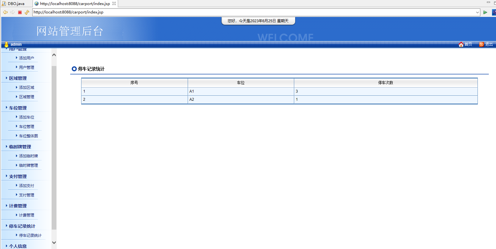Click the admin username label
This screenshot has height=249, width=496.
pos(16,44)
